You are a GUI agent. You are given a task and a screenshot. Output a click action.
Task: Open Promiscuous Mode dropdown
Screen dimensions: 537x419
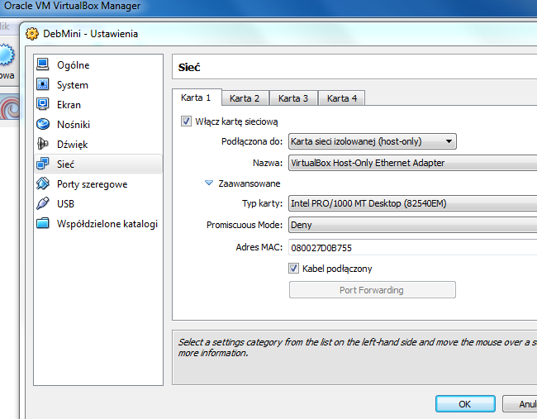[413, 225]
